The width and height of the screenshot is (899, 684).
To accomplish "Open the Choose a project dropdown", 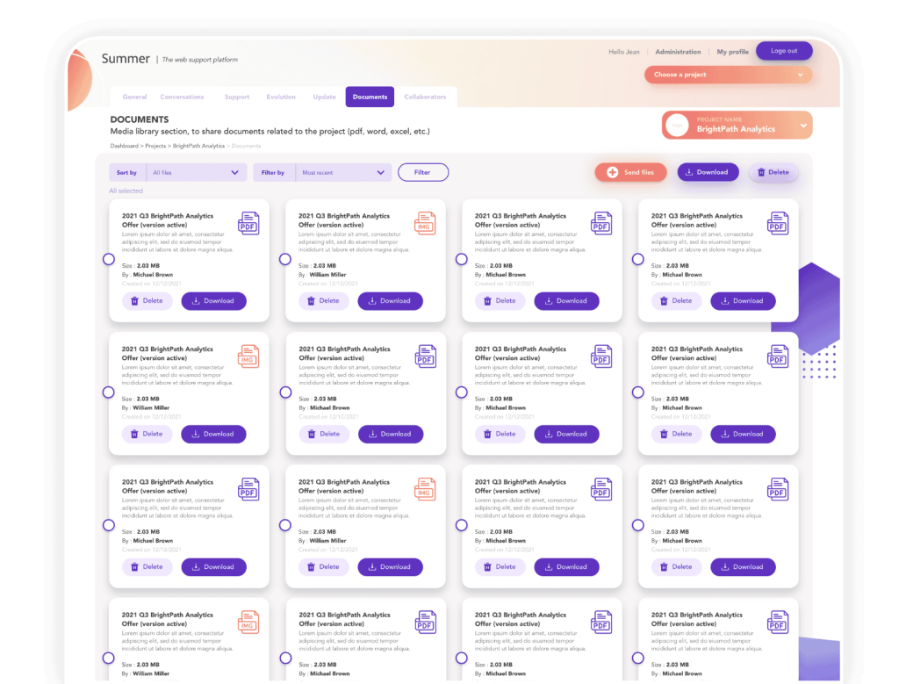I will tap(728, 75).
